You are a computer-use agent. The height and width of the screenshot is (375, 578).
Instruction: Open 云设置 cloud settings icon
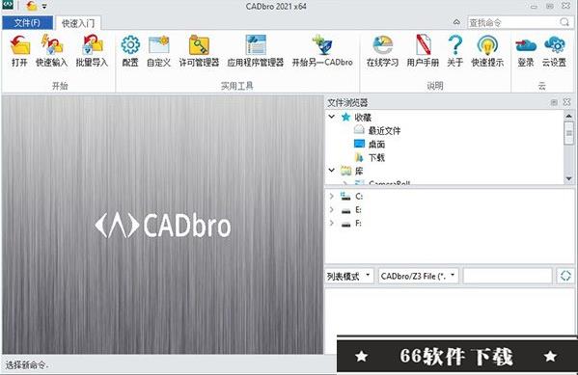click(x=555, y=45)
